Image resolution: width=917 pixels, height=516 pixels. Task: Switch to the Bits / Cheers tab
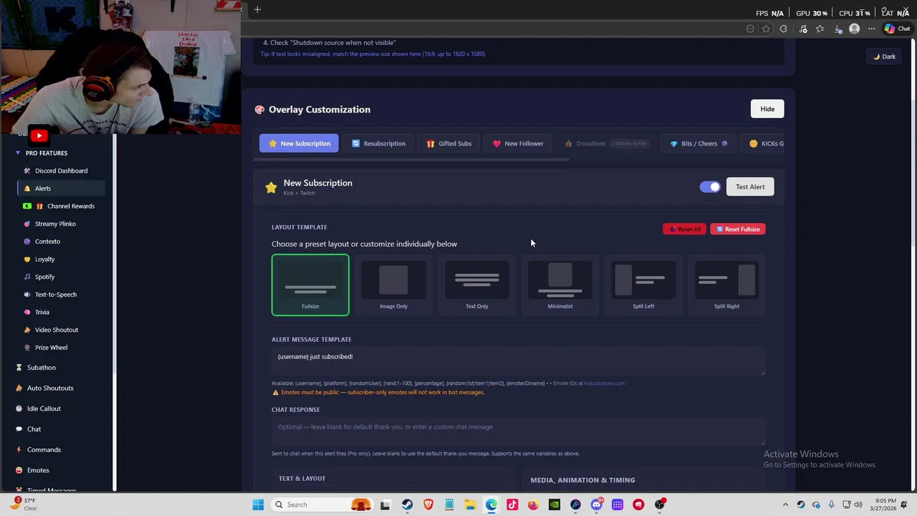coord(698,143)
